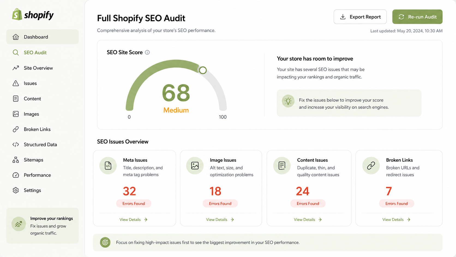
Task: View Details for Content Issues
Action: (x=308, y=220)
